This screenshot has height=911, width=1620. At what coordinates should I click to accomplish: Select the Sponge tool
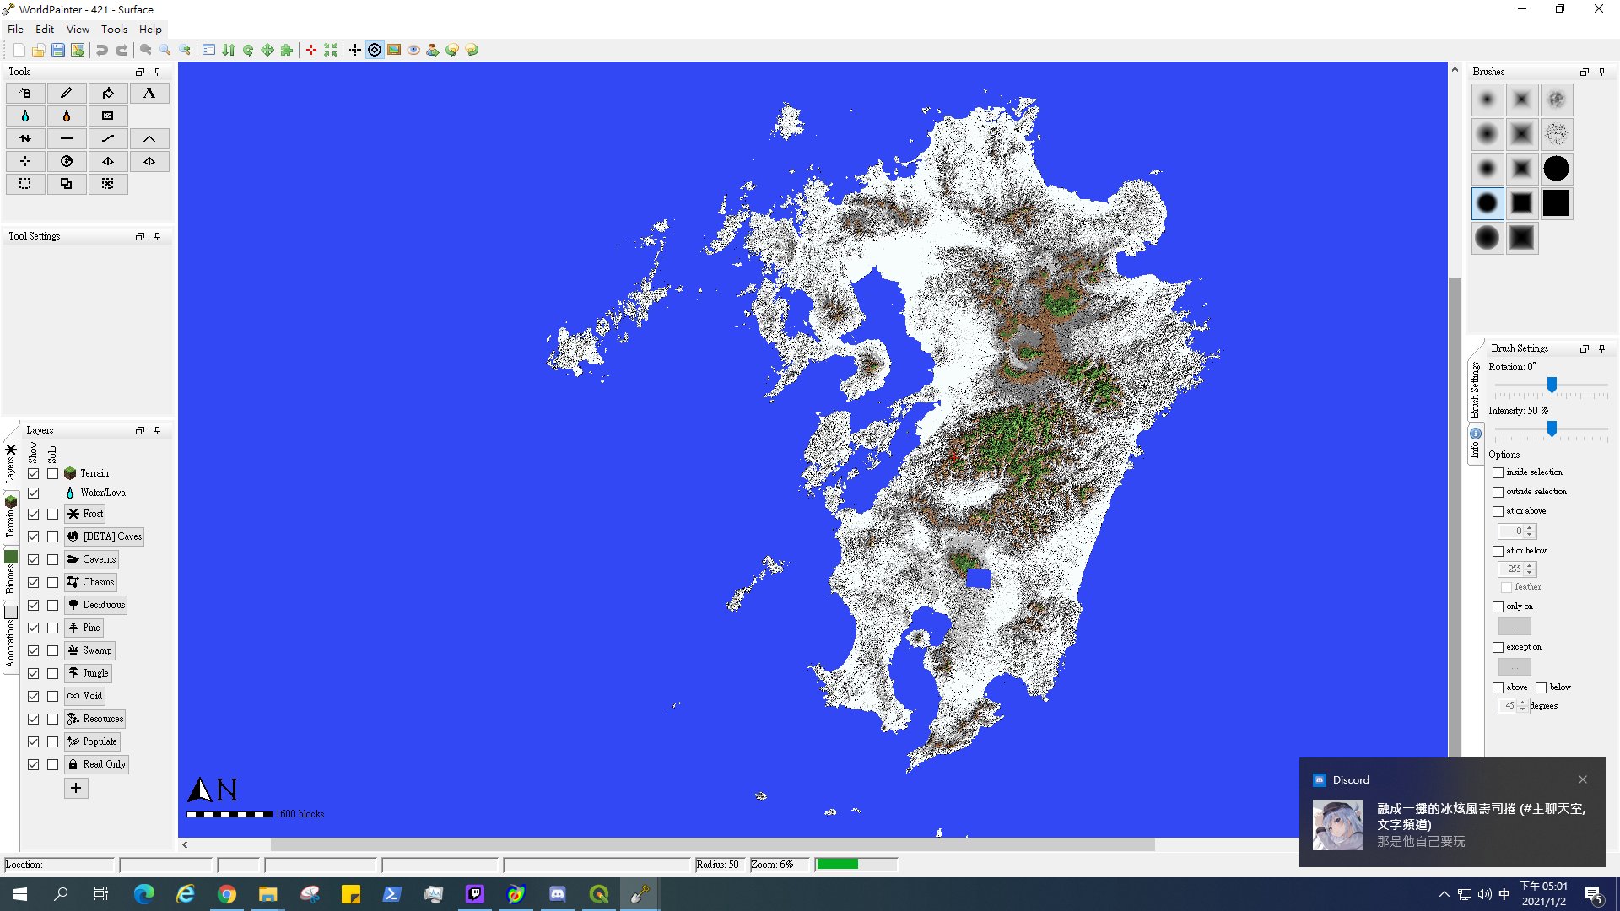point(108,116)
